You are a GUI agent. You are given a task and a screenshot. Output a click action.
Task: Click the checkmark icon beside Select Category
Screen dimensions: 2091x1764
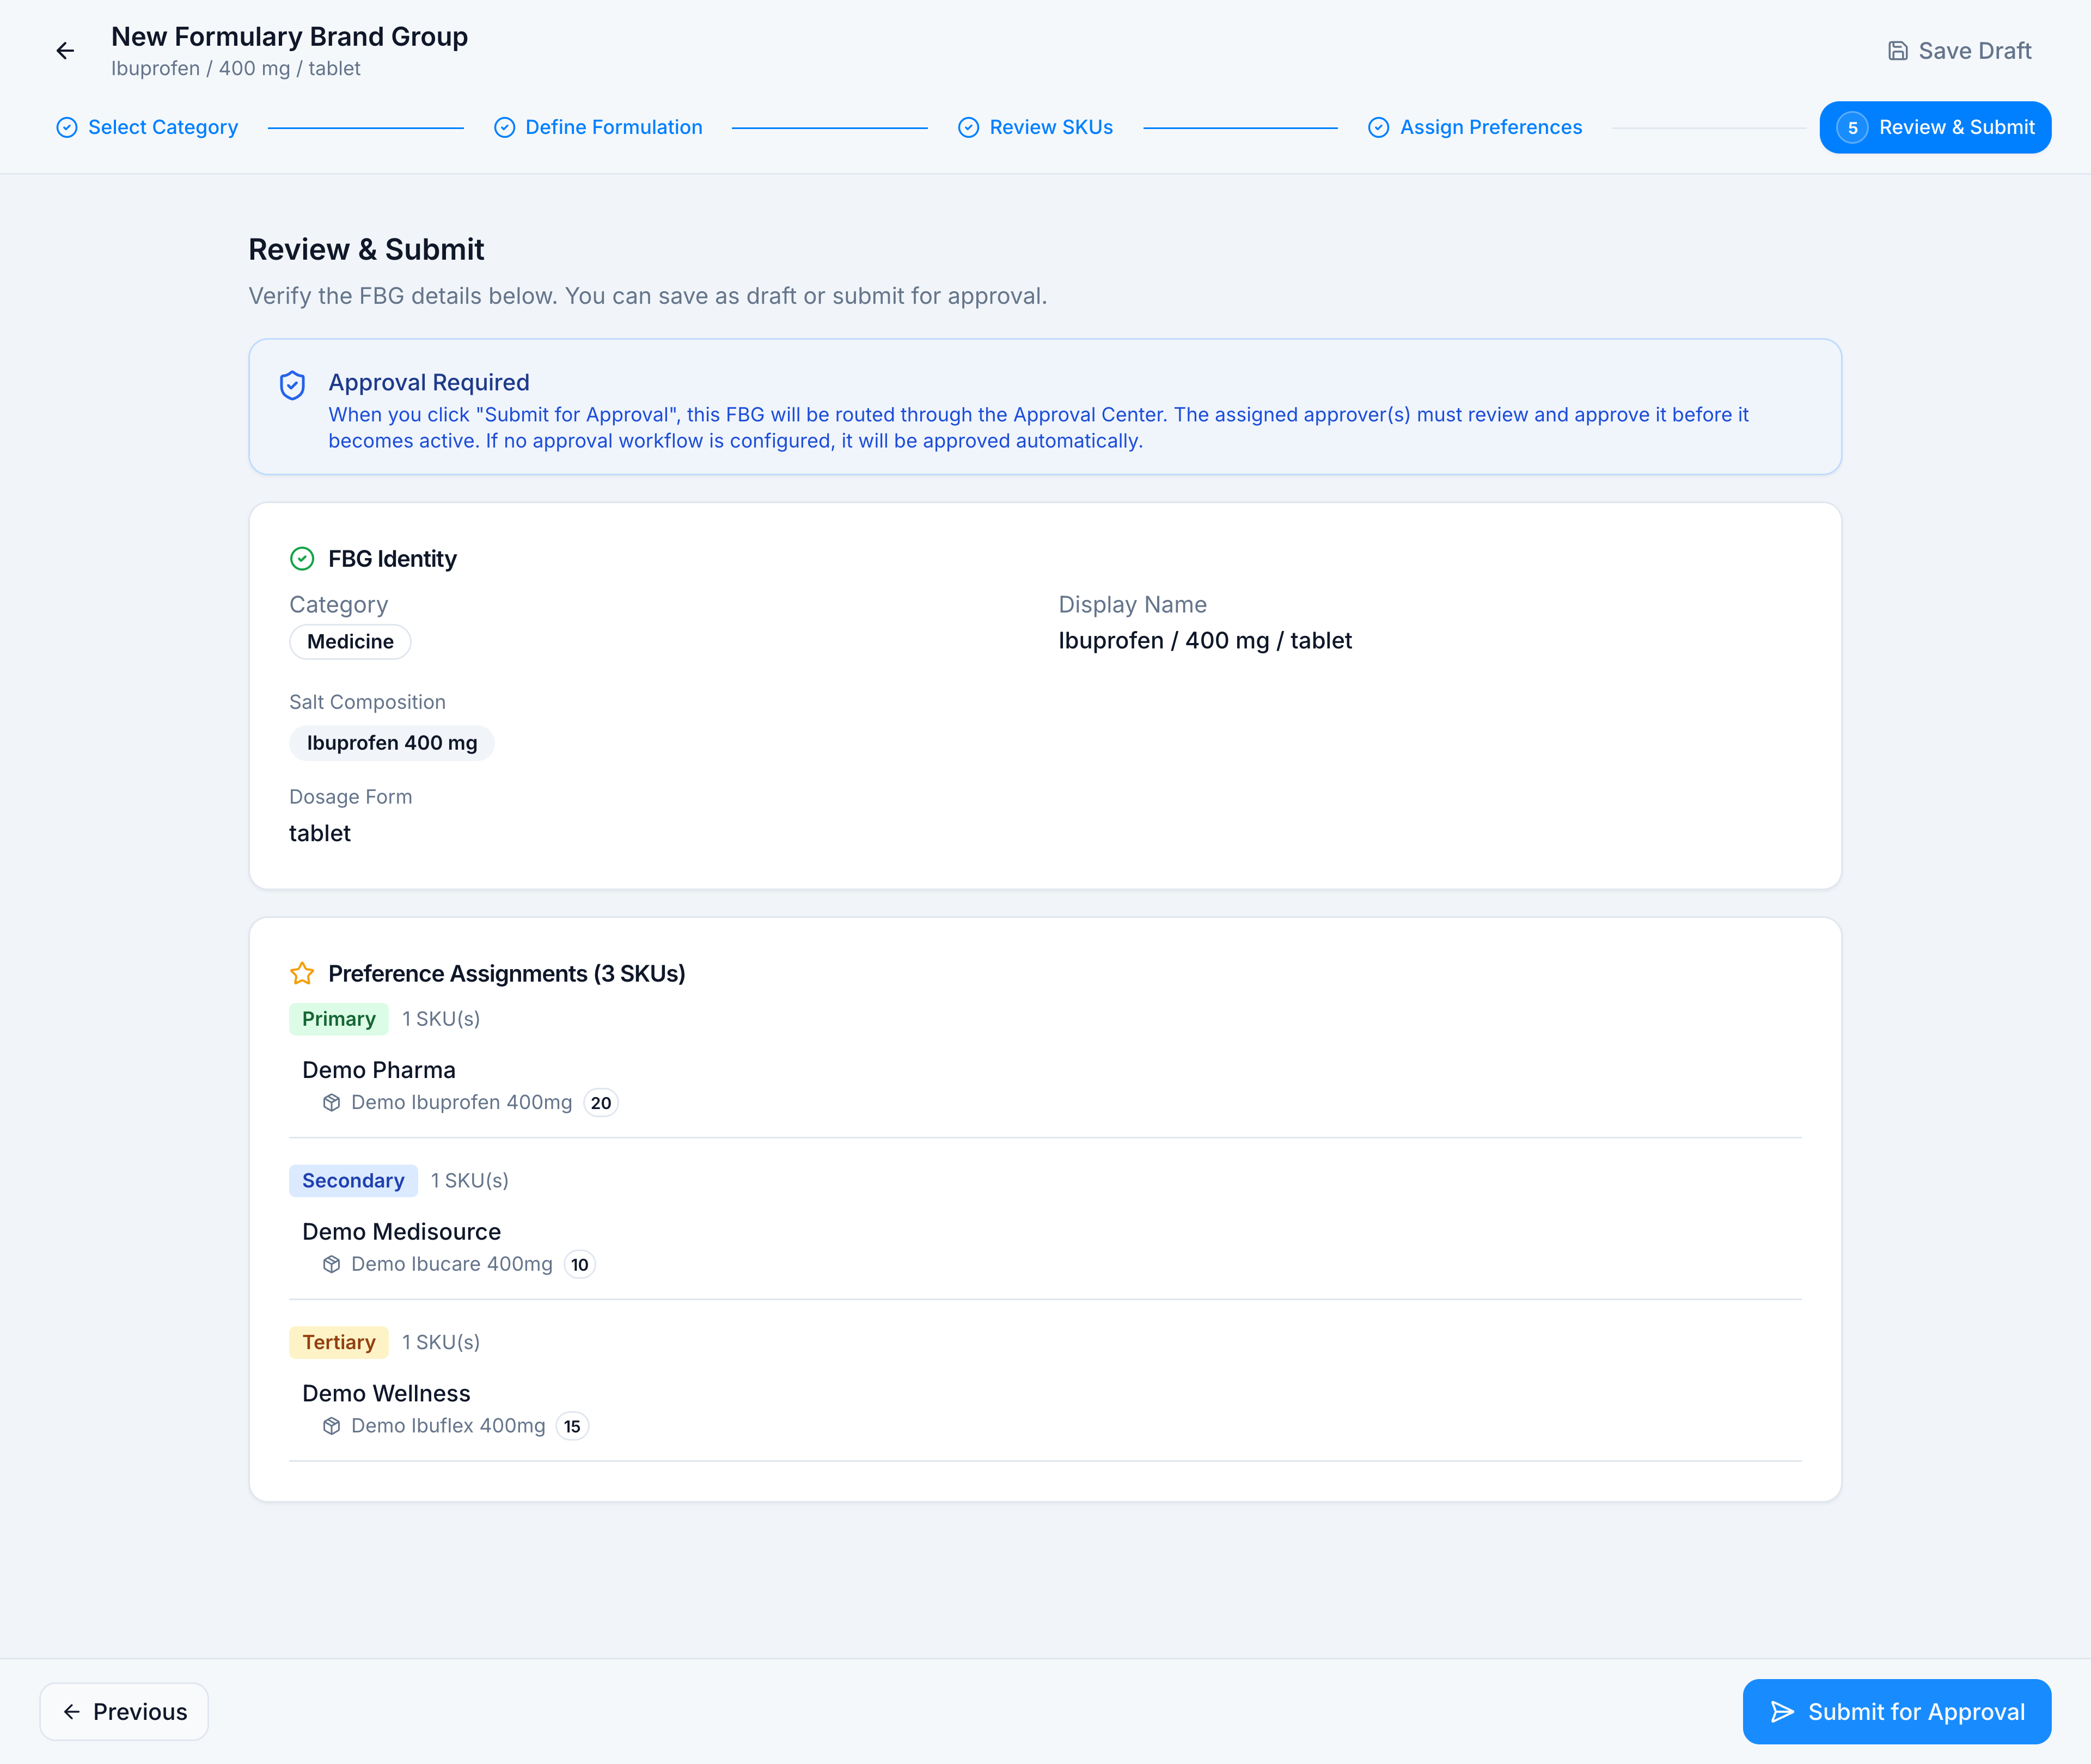(67, 127)
